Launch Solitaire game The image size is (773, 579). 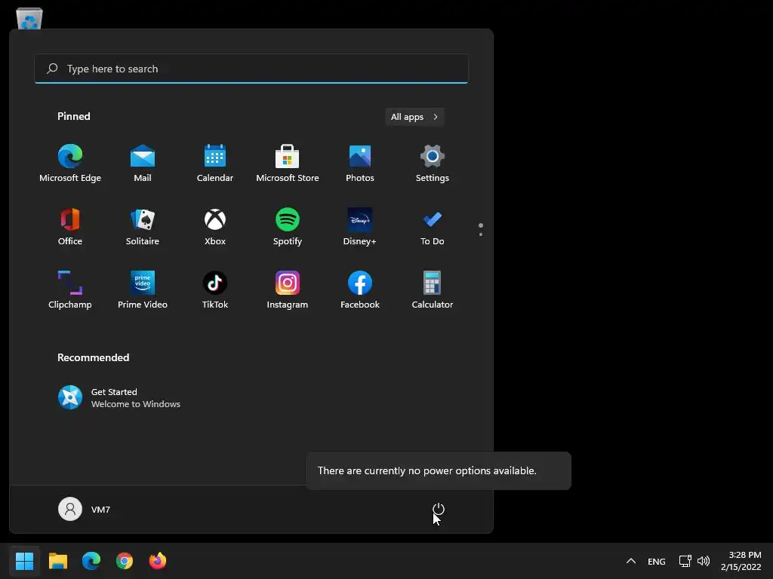(143, 227)
